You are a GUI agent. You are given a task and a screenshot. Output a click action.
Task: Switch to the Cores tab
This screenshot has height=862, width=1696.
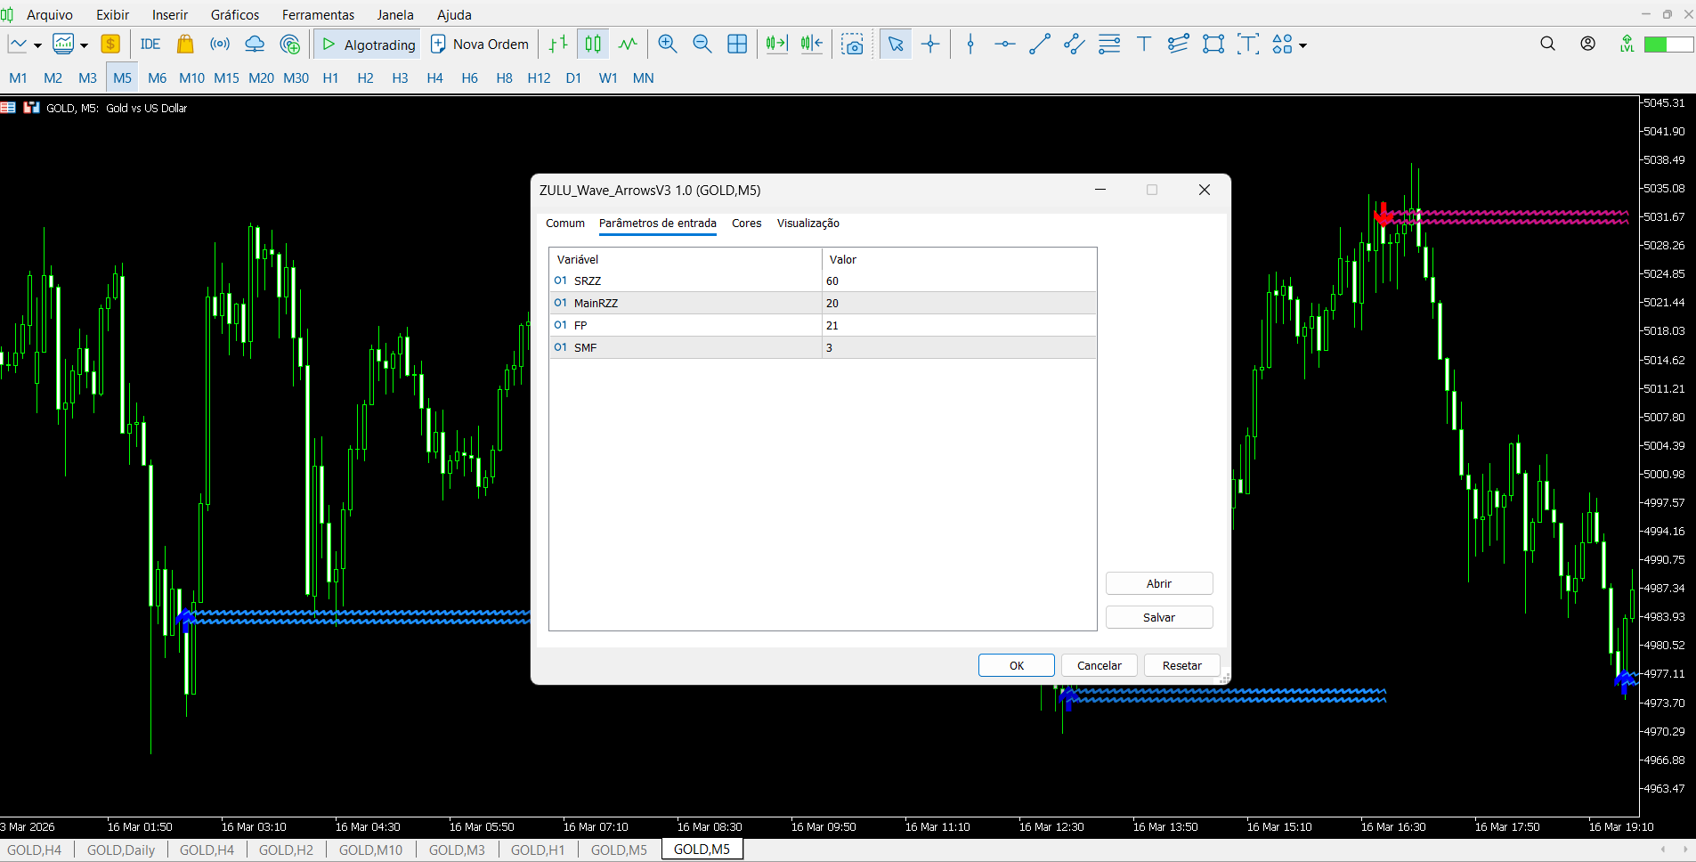(746, 224)
